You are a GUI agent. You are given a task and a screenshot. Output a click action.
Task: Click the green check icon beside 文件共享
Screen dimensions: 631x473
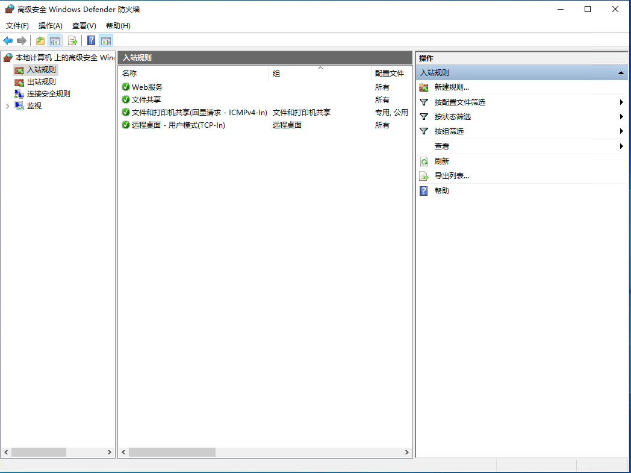[x=126, y=99]
